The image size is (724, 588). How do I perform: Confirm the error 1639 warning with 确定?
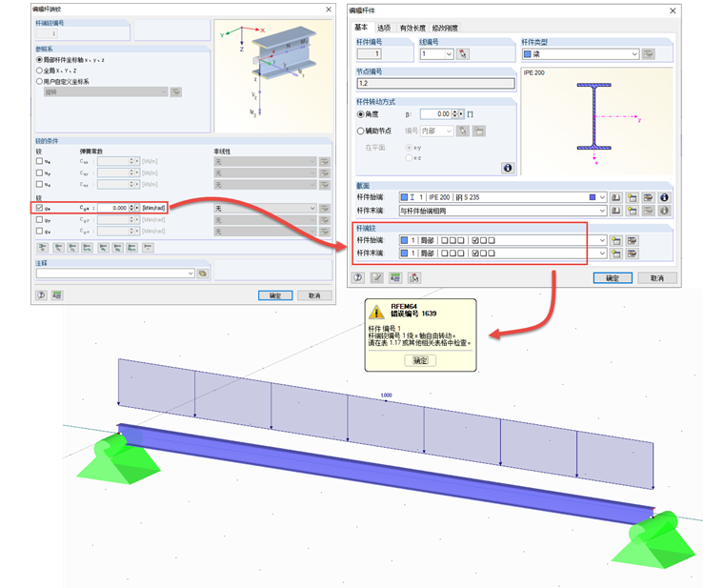point(420,360)
